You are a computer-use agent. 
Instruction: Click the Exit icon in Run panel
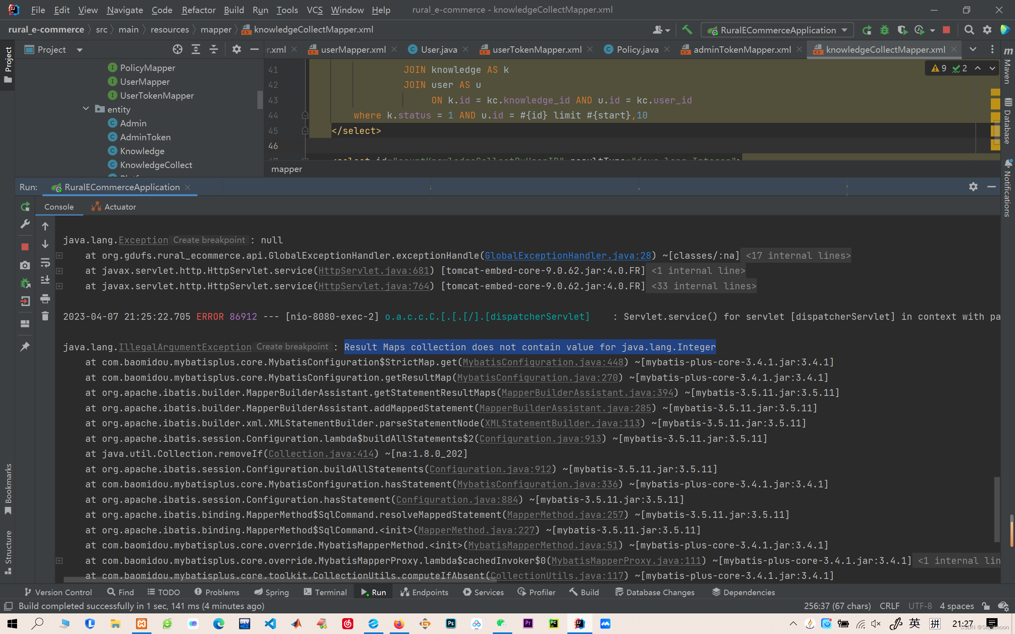point(25,301)
